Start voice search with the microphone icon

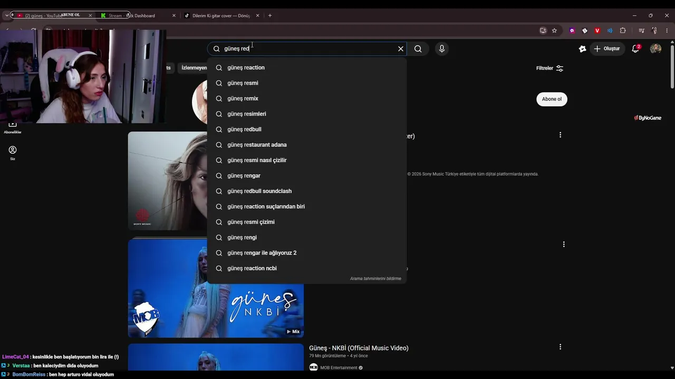pos(442,49)
